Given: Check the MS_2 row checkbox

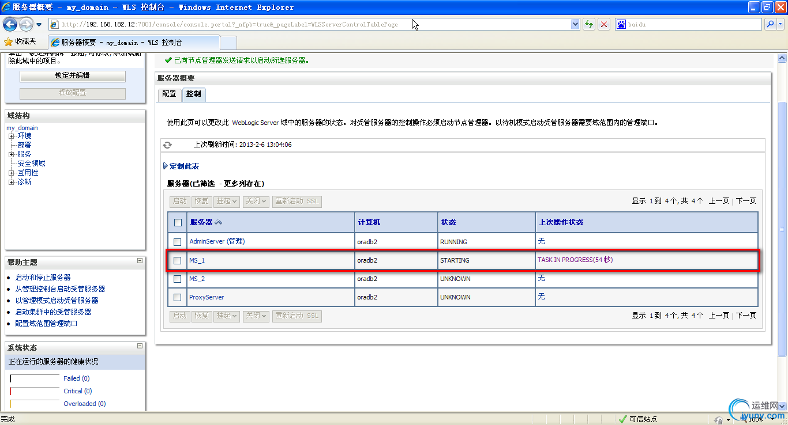Looking at the screenshot, I should click(x=178, y=279).
